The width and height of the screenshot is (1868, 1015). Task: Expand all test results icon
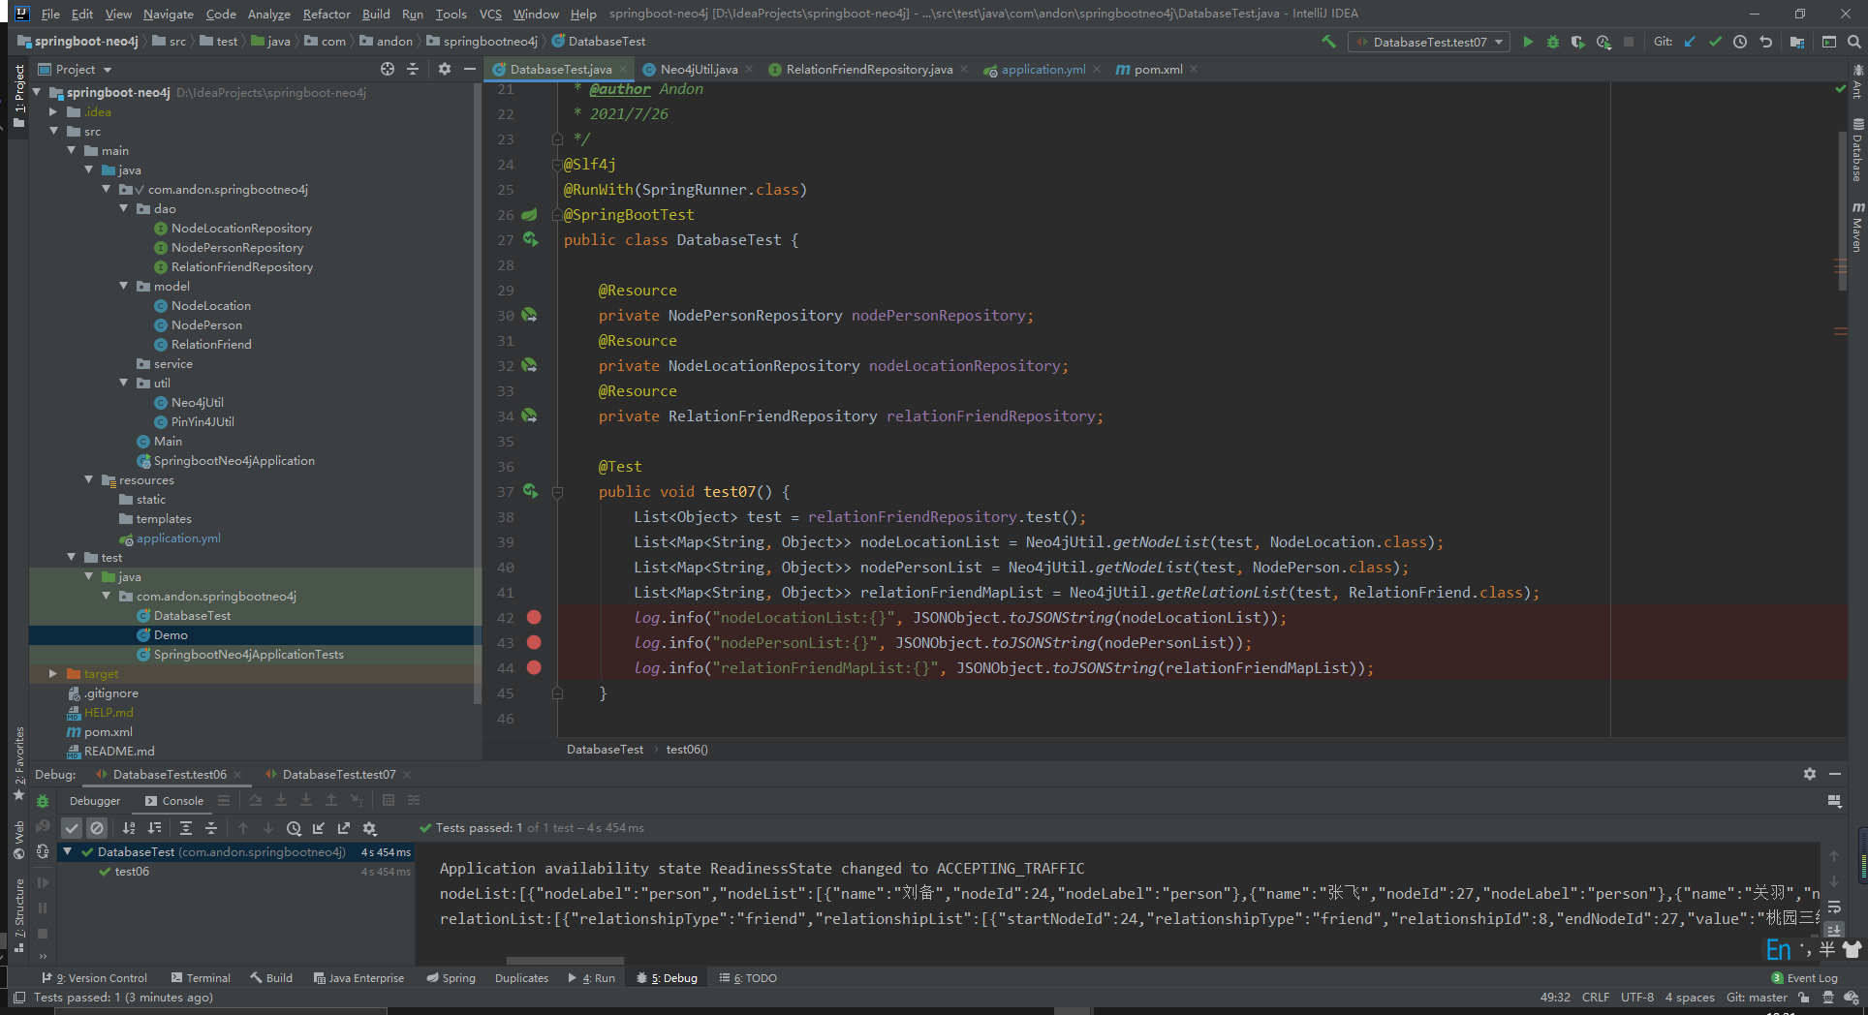point(186,828)
